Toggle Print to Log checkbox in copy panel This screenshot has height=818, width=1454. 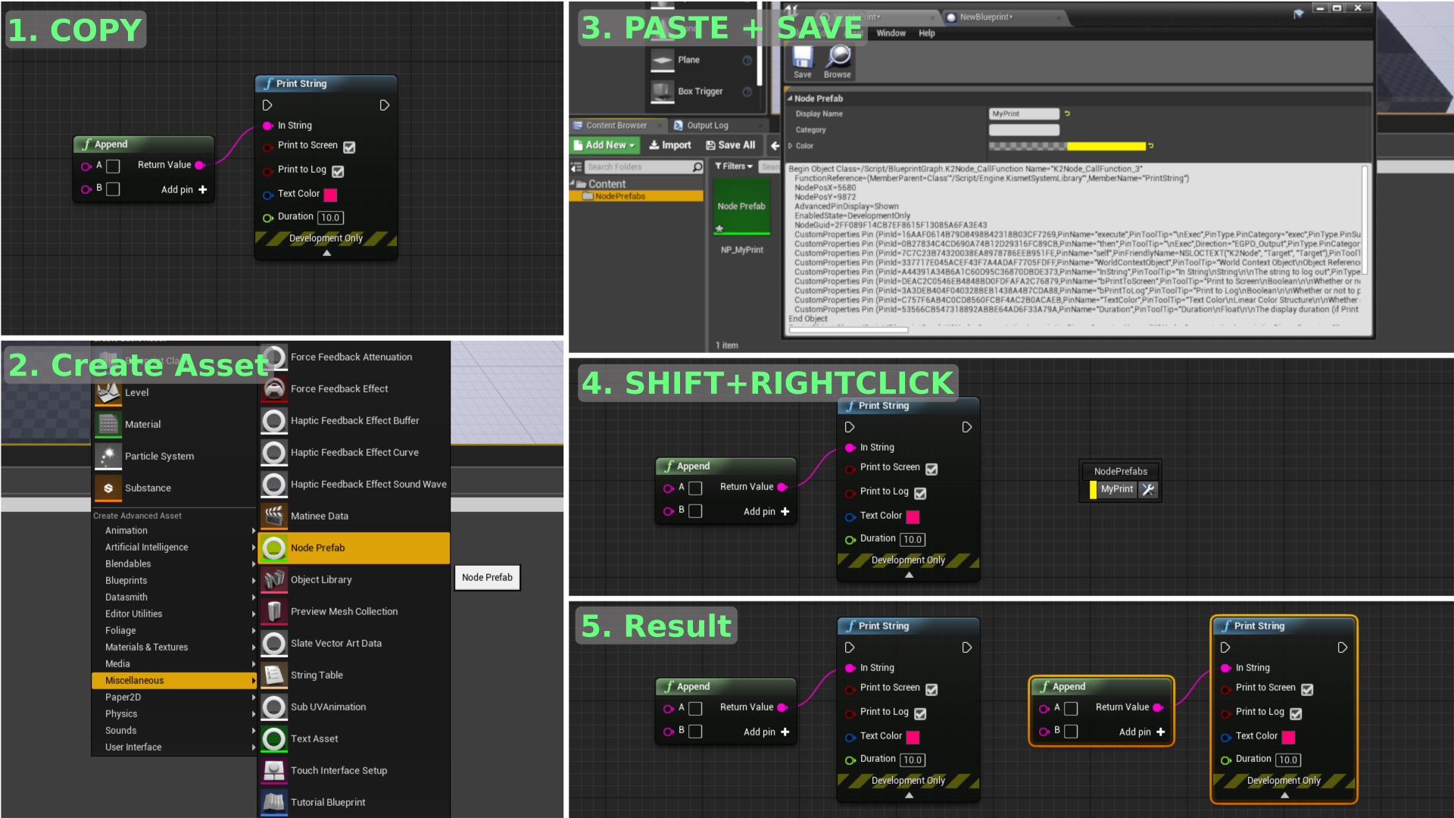[x=339, y=171]
